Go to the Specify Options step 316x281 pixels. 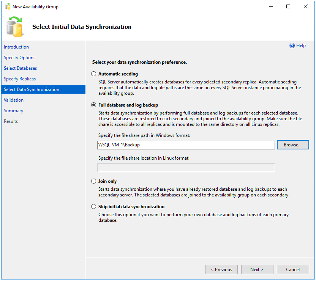19,57
